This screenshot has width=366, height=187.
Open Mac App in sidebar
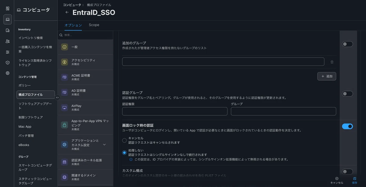(x=25, y=127)
